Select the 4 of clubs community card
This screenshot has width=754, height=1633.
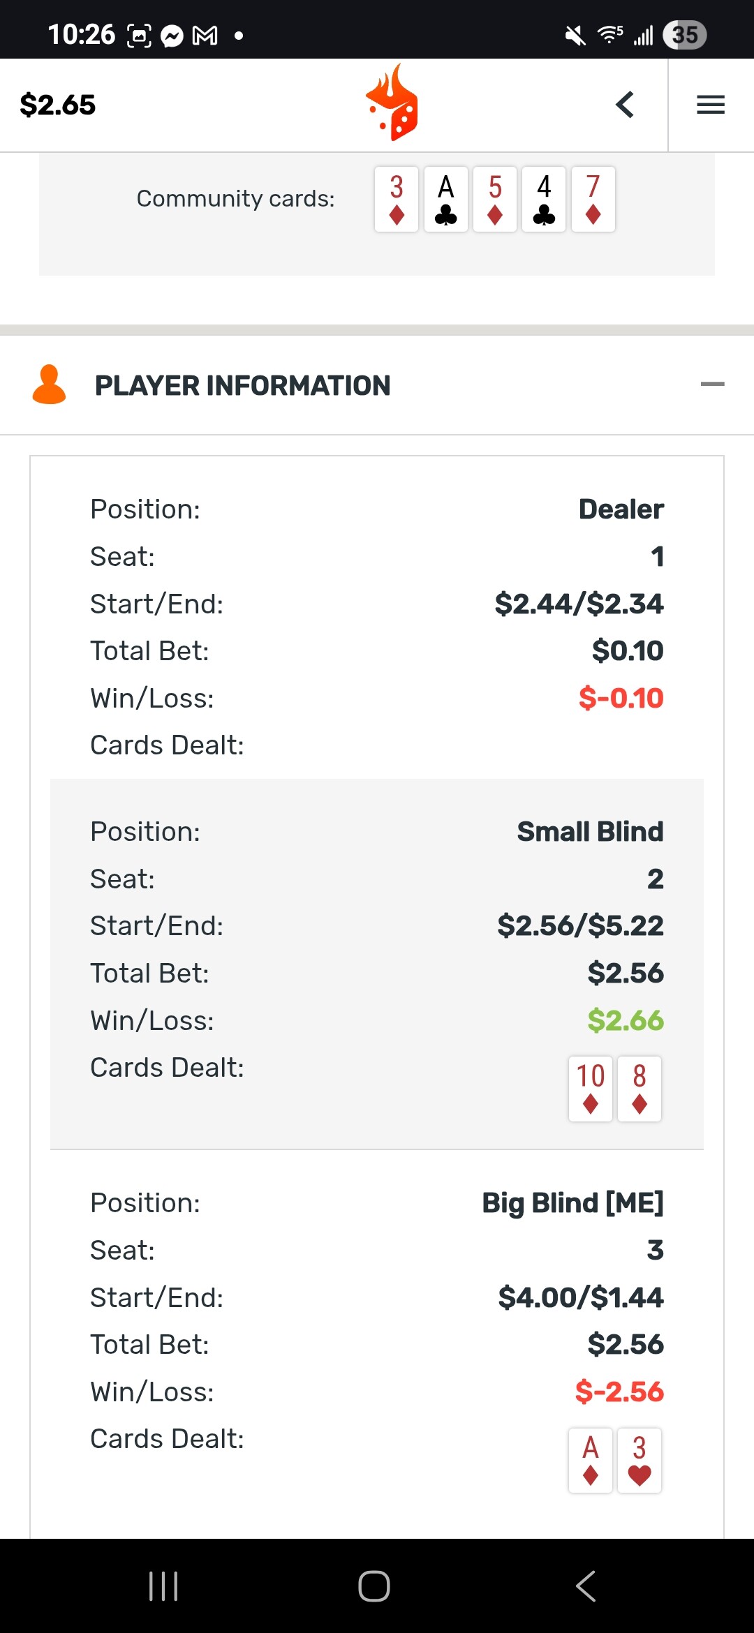click(x=544, y=199)
